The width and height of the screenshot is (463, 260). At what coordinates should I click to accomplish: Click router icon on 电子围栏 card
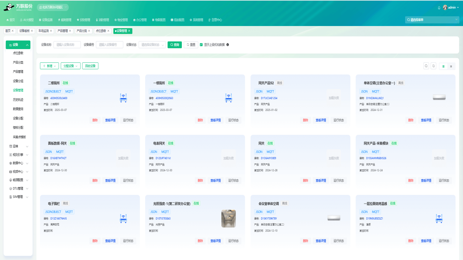pos(123,218)
